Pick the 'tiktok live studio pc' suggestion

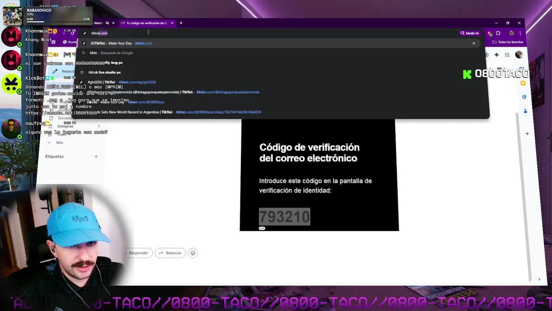[x=280, y=72]
